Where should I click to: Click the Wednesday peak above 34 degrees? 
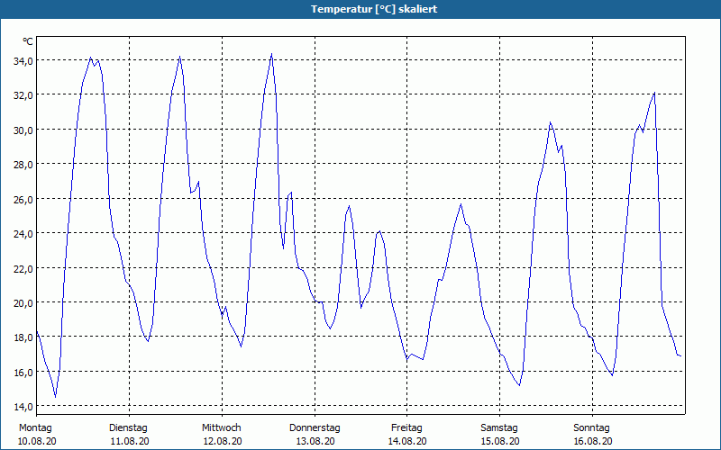[272, 54]
